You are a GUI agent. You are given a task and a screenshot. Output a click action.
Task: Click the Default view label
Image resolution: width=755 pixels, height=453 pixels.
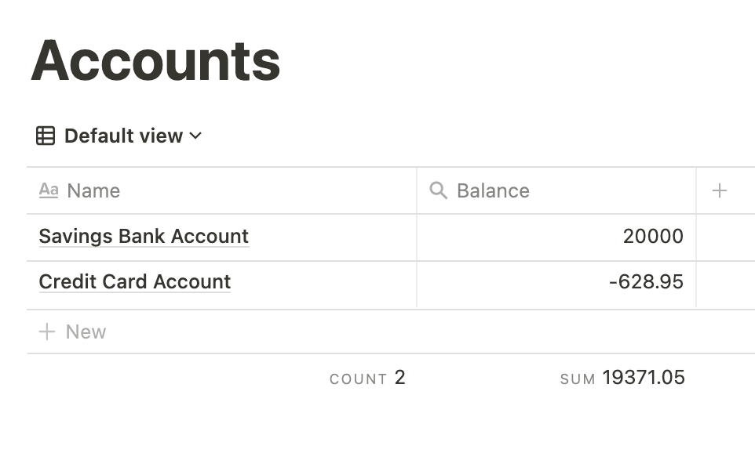coord(123,136)
